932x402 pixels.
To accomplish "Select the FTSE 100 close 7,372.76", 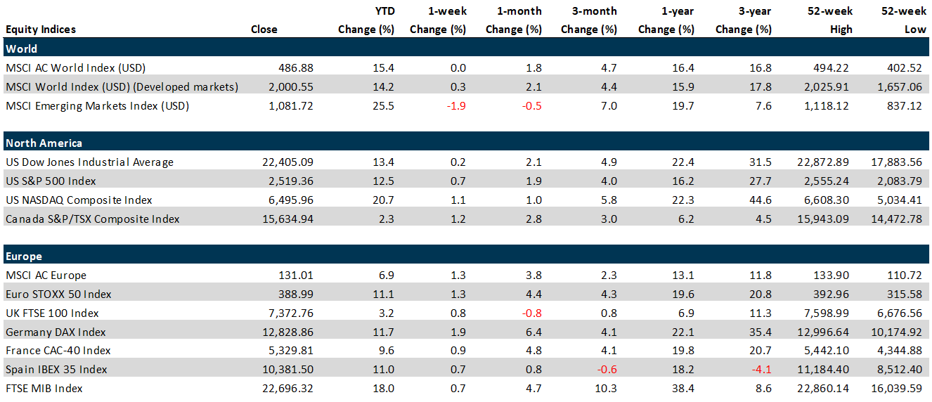I will point(290,313).
